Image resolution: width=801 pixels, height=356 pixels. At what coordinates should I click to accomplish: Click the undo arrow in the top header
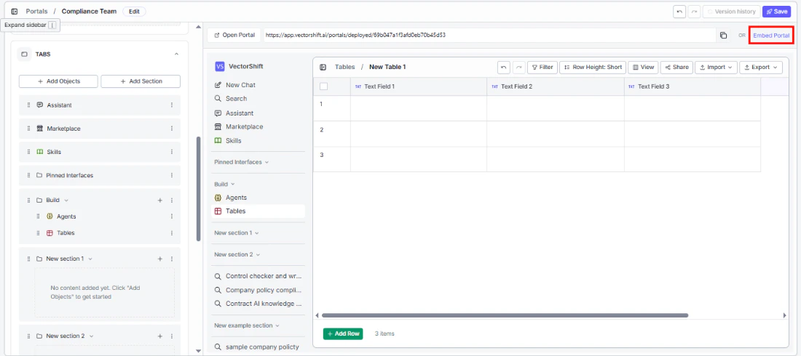click(679, 11)
